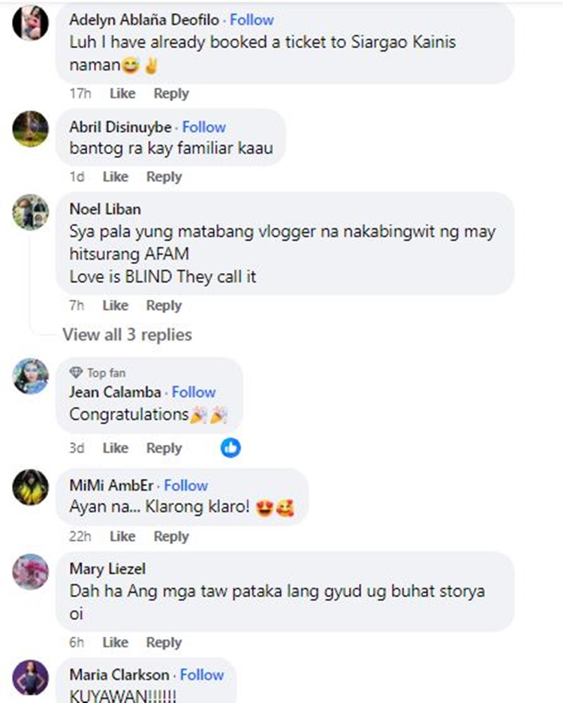The image size is (563, 703).
Task: Open Maria Clarkson's profile avatar
Action: 31,677
